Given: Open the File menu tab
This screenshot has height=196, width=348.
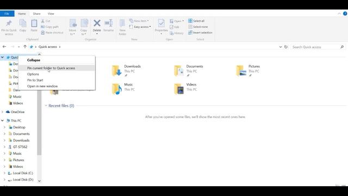Looking at the screenshot, I should 7,14.
